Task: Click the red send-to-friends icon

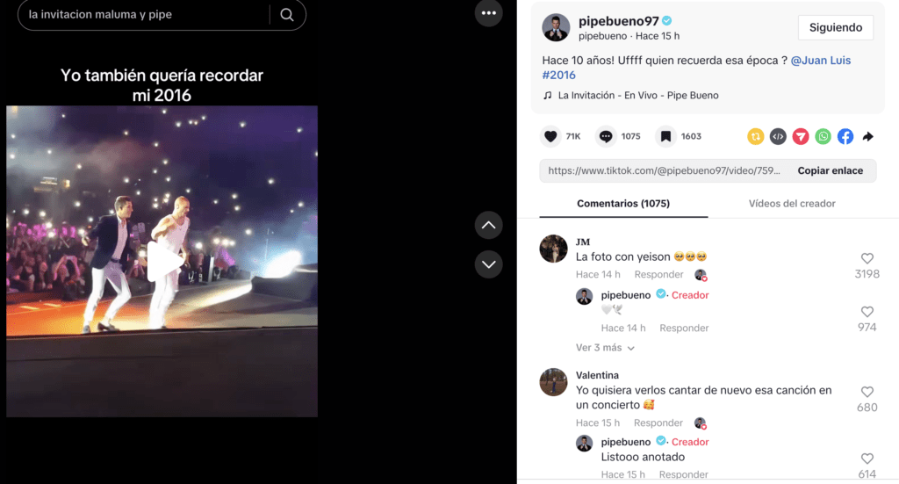Action: (x=801, y=136)
